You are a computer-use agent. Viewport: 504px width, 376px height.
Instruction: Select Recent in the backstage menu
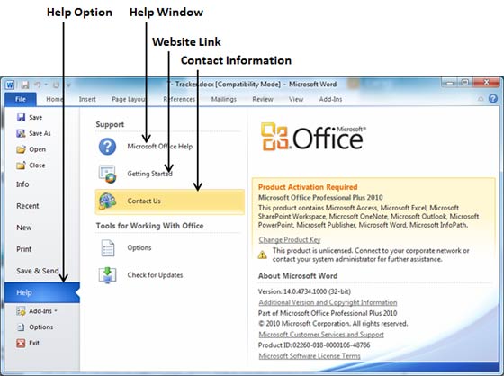(x=28, y=206)
